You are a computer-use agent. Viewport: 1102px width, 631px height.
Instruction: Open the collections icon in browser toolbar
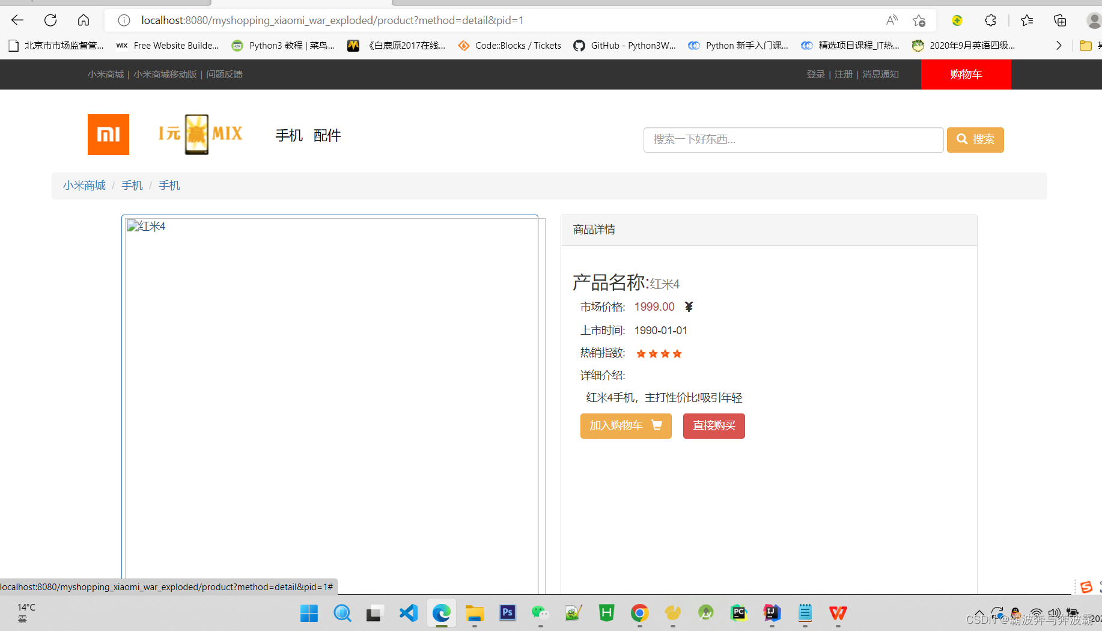(1060, 20)
